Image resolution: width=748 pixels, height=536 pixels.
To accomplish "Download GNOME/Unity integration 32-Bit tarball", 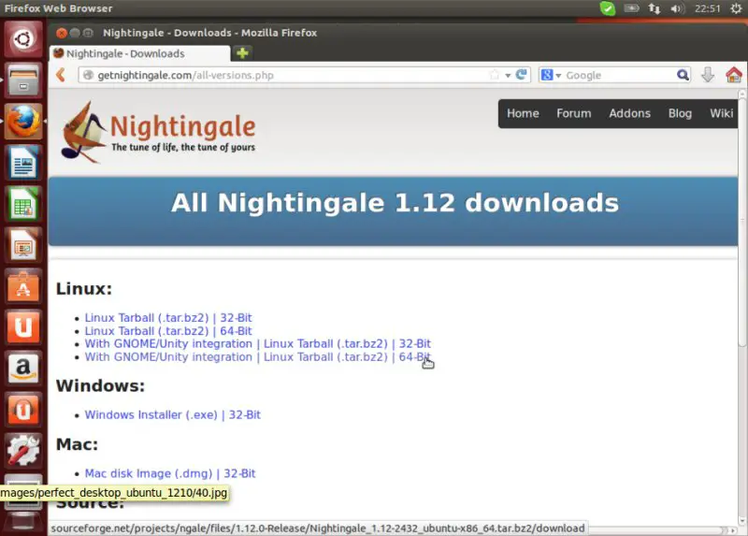I will click(258, 343).
